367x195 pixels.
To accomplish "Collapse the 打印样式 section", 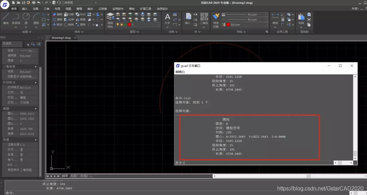I will [x=36, y=82].
